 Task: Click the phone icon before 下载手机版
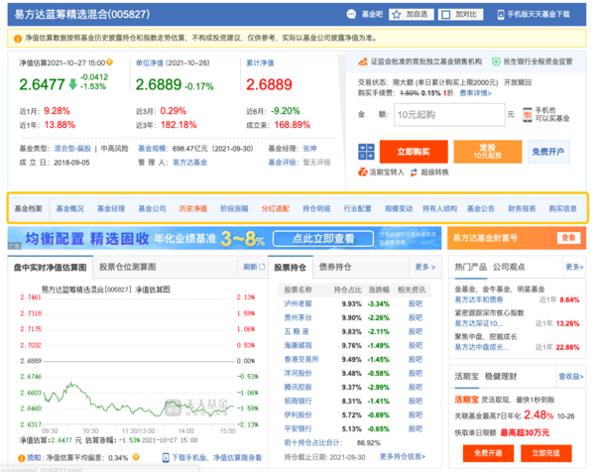click(166, 457)
